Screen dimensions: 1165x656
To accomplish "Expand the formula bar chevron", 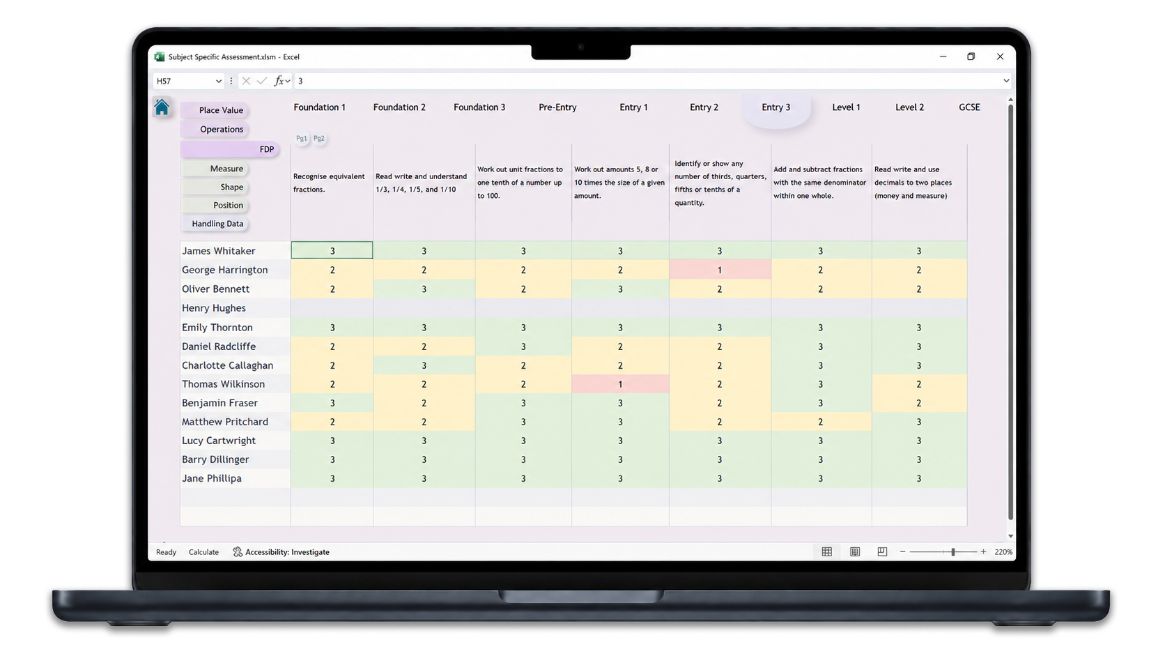I will (1005, 81).
